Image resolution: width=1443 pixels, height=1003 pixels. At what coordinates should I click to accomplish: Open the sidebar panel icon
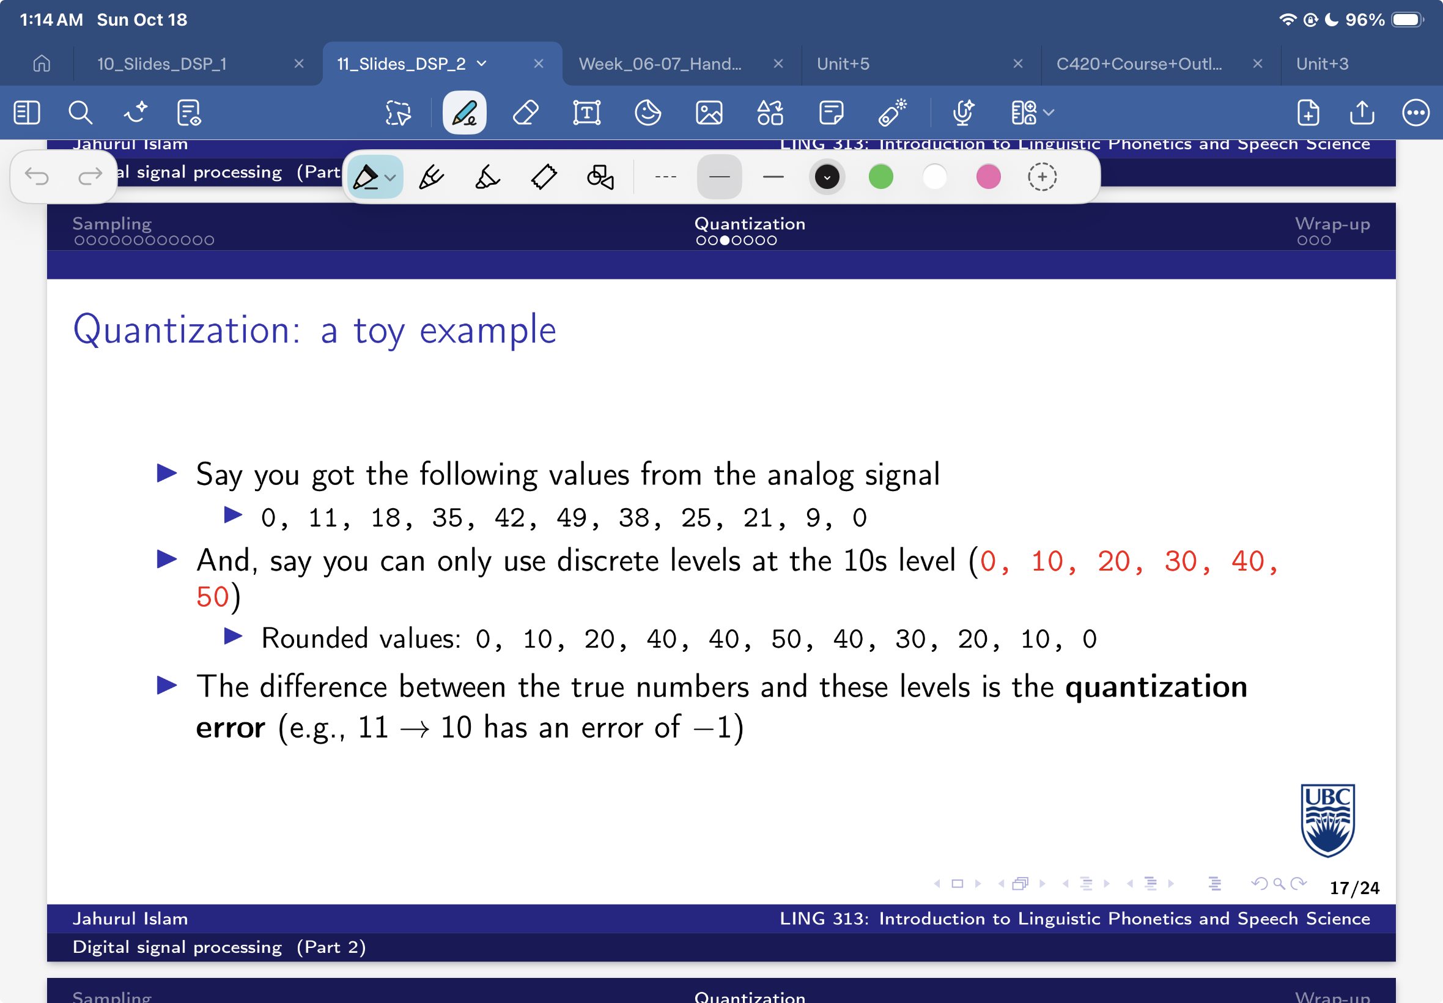[x=26, y=113]
